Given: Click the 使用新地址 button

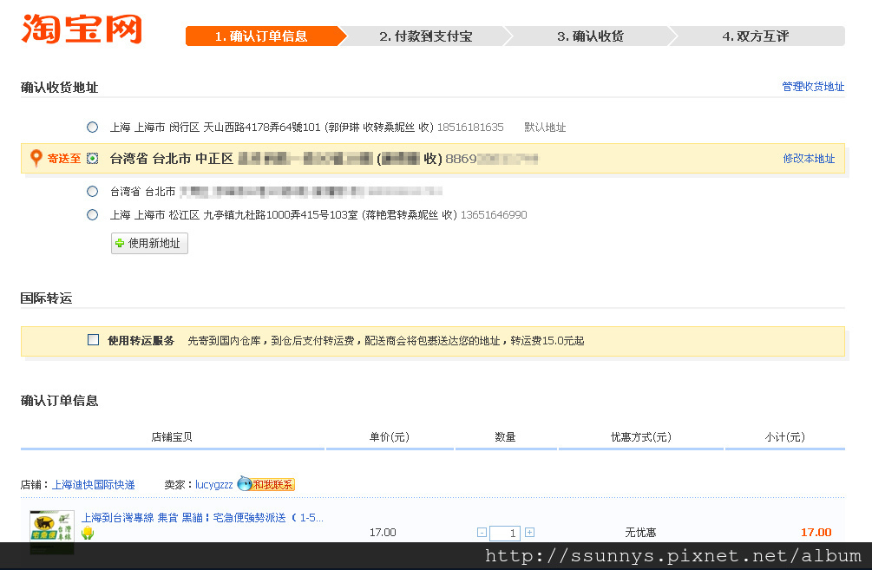Looking at the screenshot, I should point(149,244).
